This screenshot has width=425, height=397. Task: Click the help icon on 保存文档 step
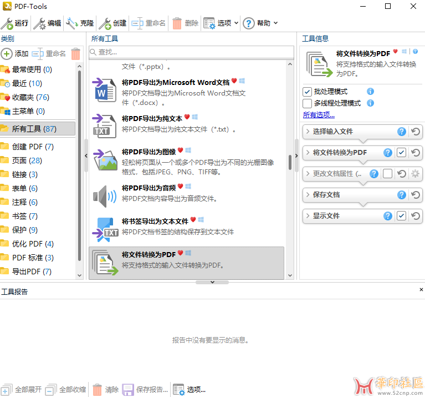pyautogui.click(x=401, y=195)
